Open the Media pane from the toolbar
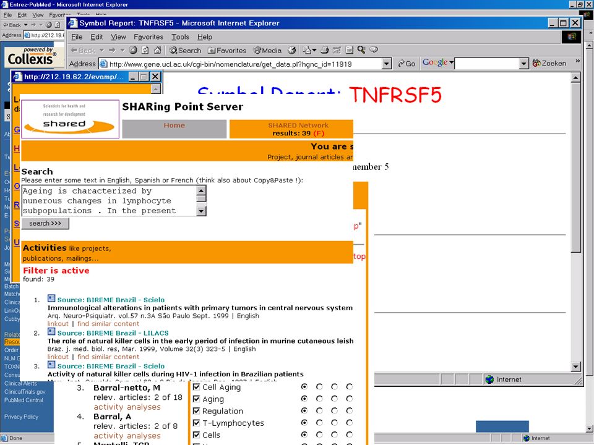Viewport: 594px width, 445px height. 267,50
